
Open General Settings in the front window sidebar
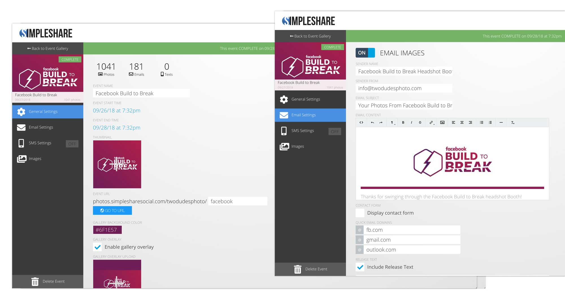coord(310,99)
